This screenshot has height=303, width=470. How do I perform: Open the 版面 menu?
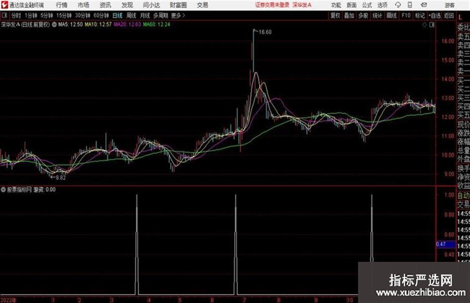pyautogui.click(x=351, y=5)
